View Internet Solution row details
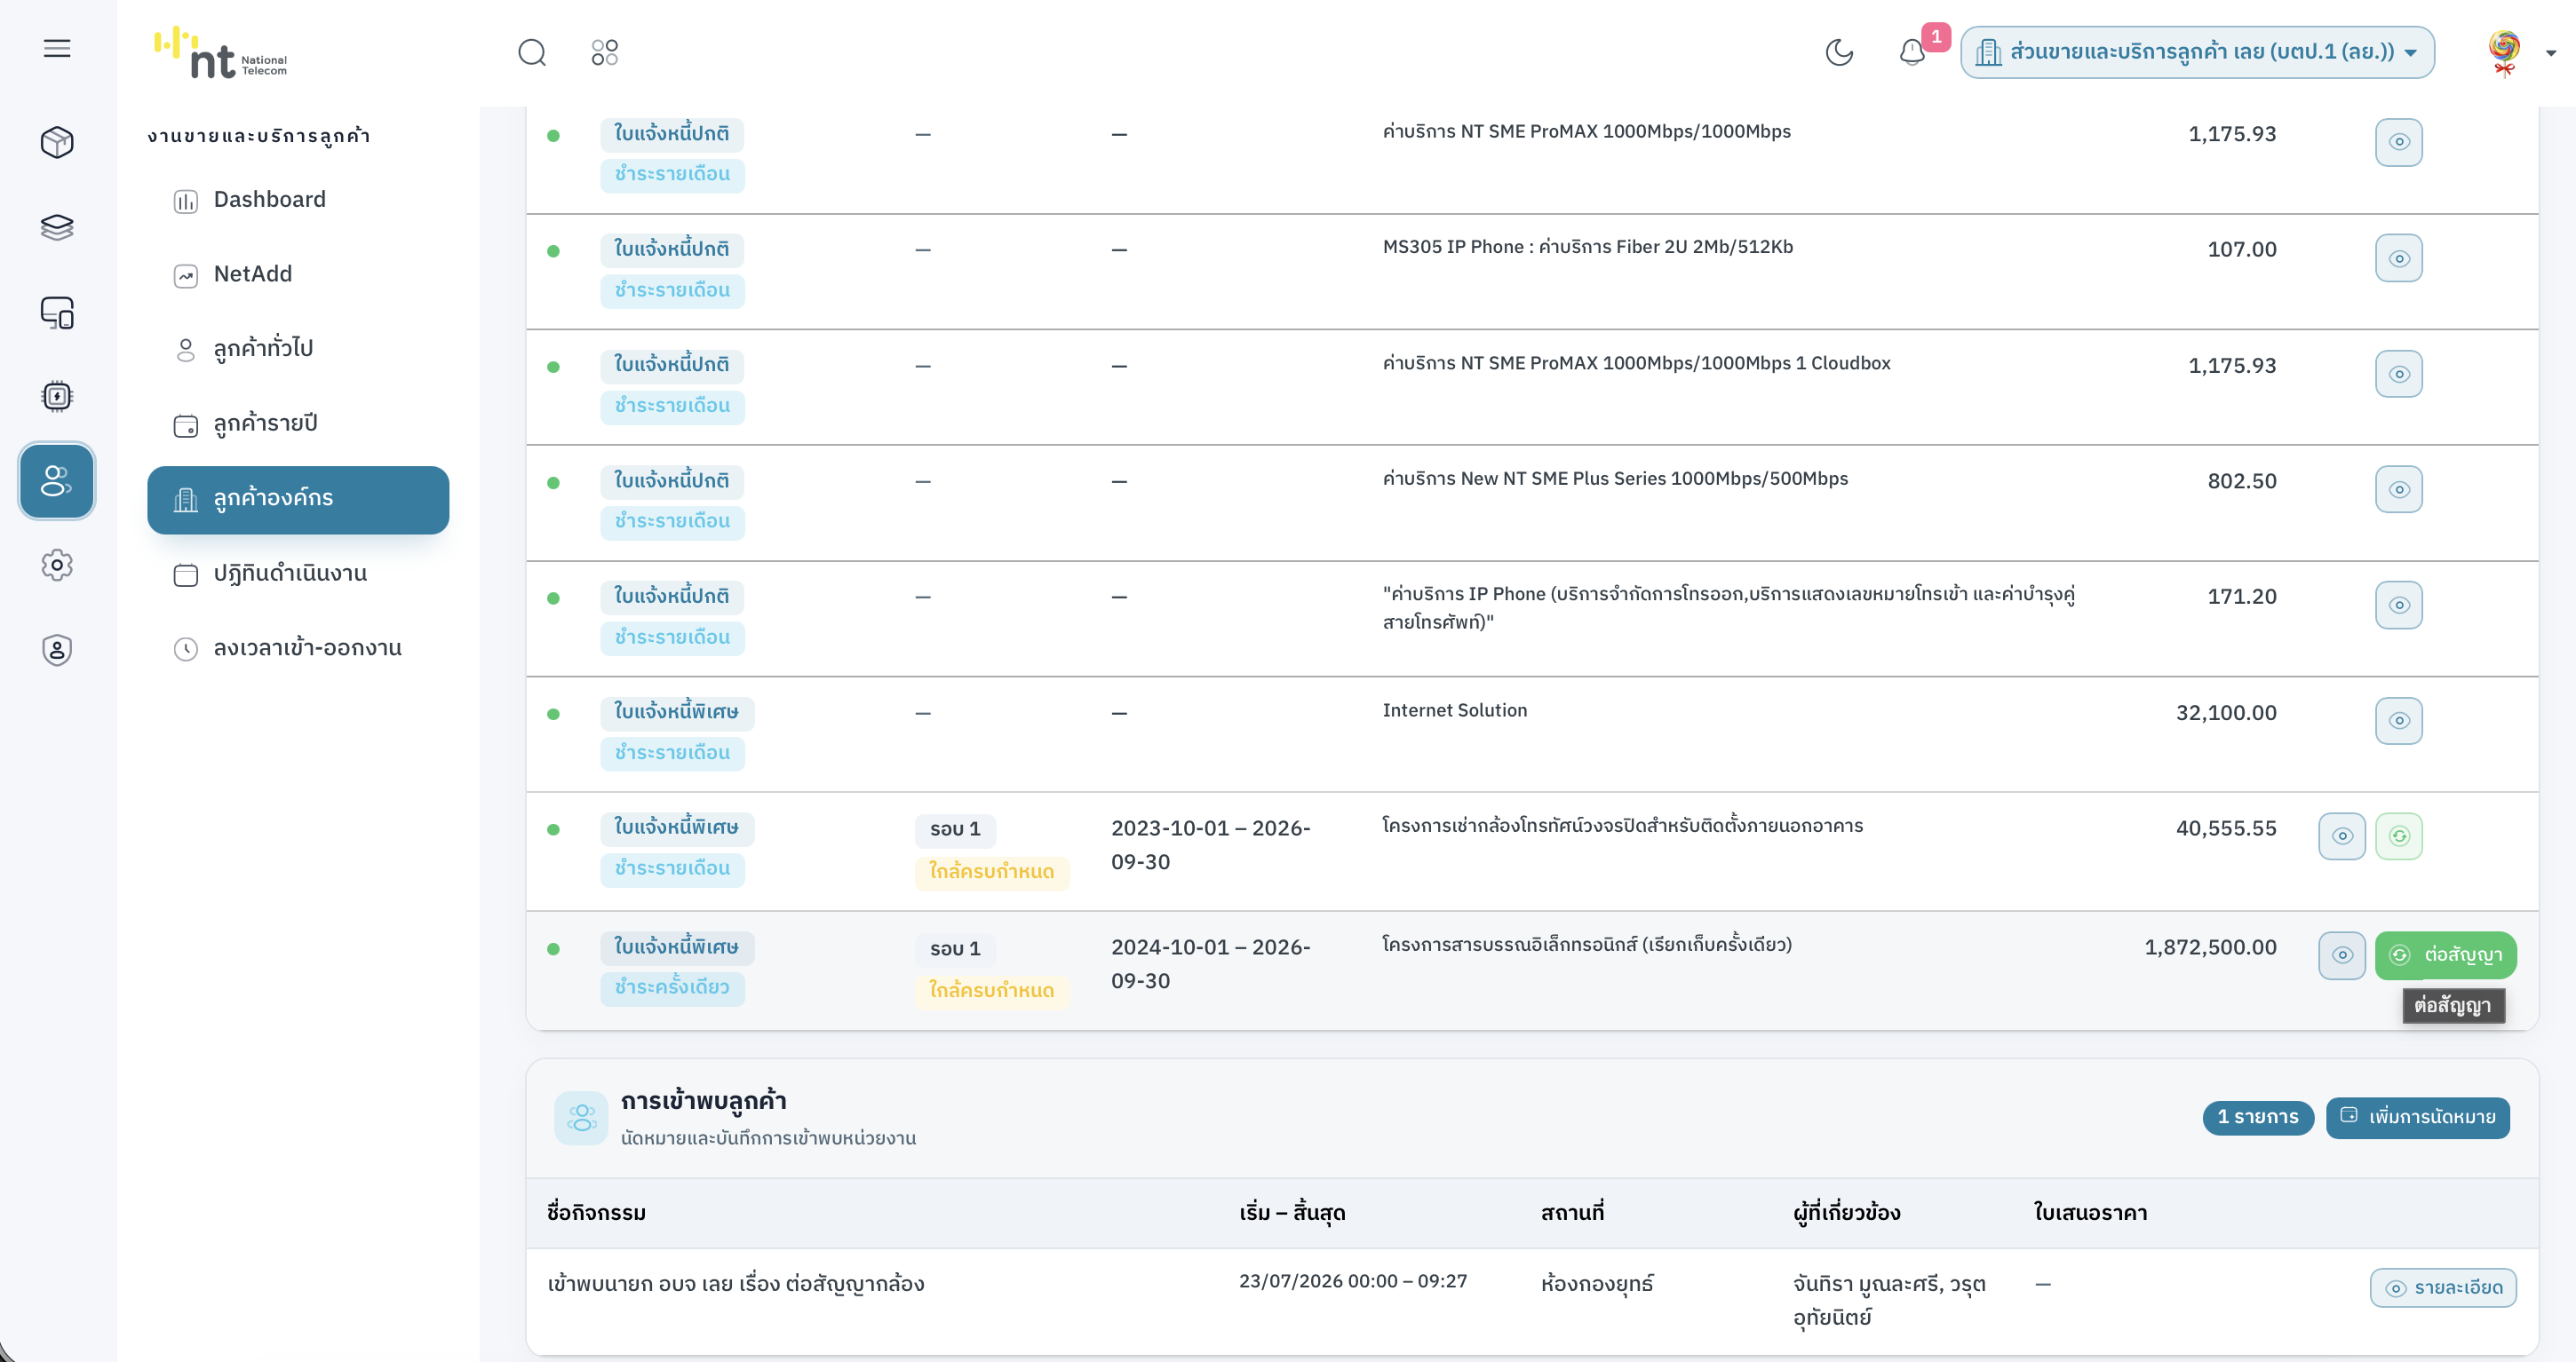The image size is (2576, 1362). pyautogui.click(x=2398, y=720)
